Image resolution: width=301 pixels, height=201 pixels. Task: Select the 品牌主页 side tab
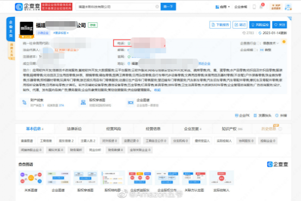coord(11,51)
